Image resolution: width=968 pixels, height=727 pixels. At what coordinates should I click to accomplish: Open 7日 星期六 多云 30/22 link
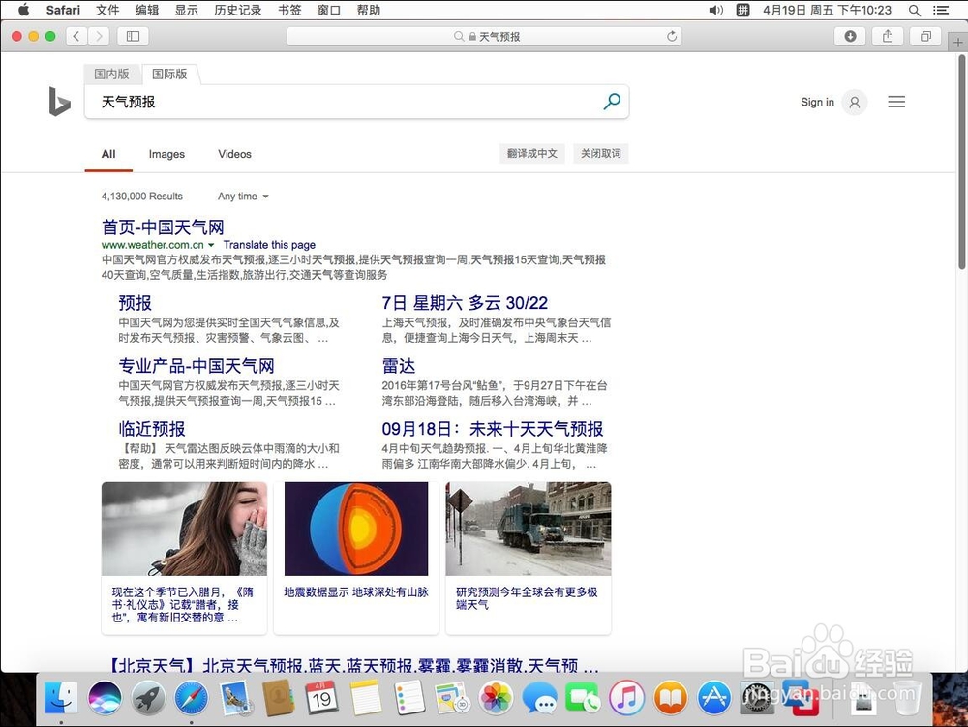465,303
